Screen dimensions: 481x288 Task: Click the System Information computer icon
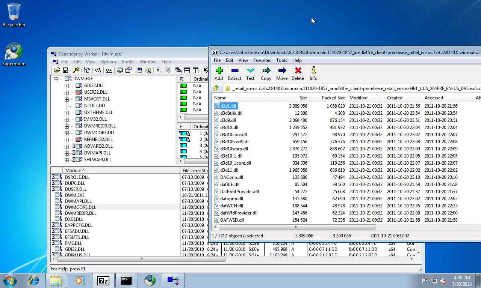coord(139,70)
